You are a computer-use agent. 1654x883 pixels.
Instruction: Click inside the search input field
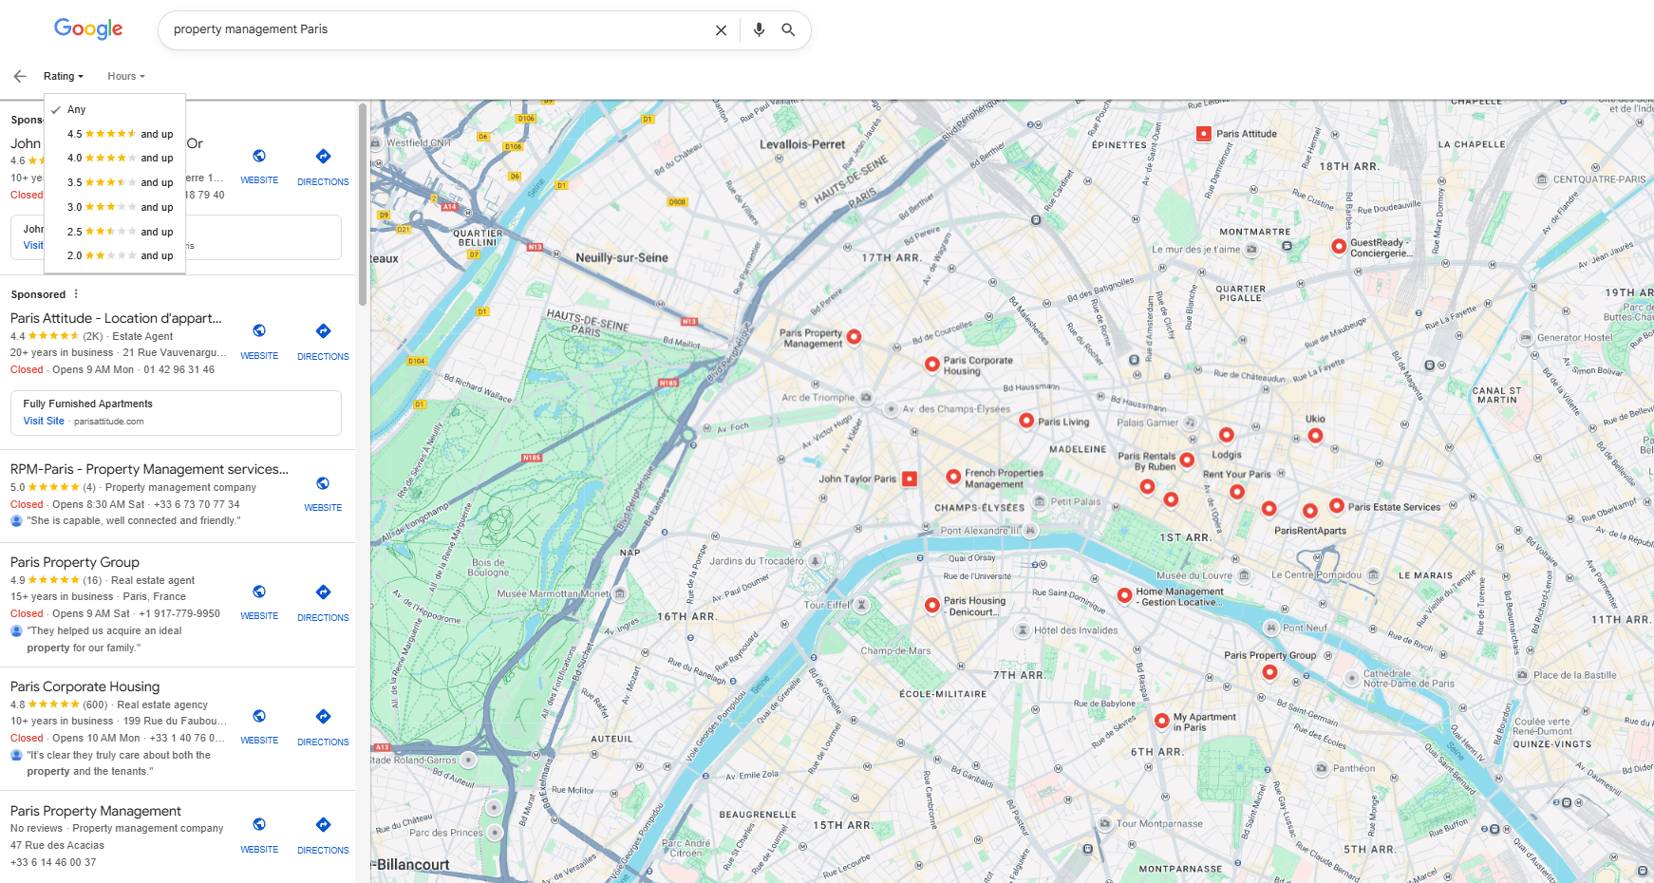tap(437, 29)
